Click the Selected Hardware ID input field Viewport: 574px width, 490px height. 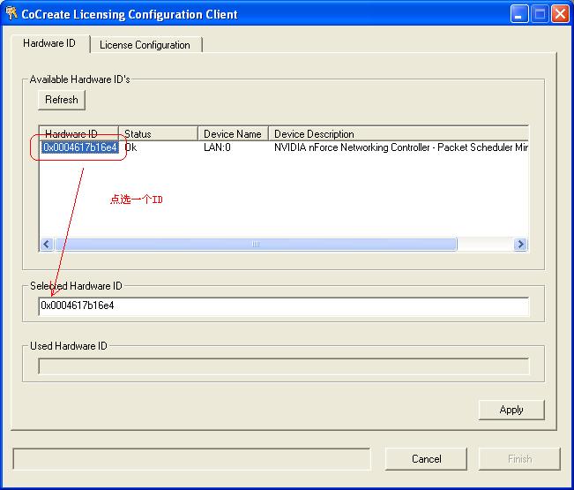pyautogui.click(x=284, y=306)
